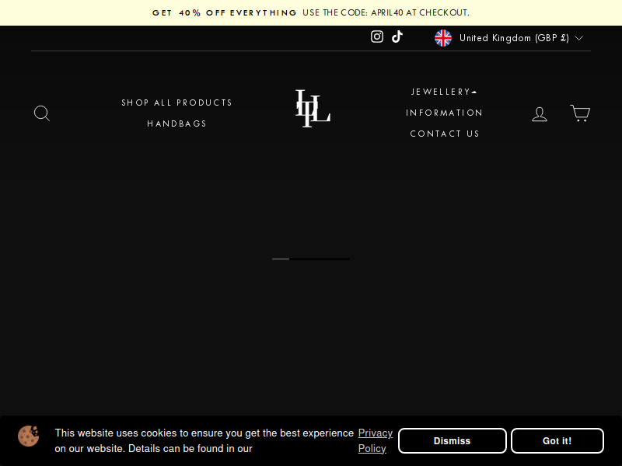The image size is (622, 466).
Task: Open the Information menu item
Action: pos(444,113)
